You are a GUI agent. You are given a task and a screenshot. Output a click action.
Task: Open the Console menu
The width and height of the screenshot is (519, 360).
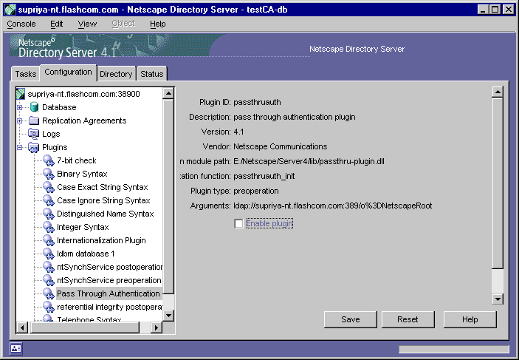coord(21,24)
